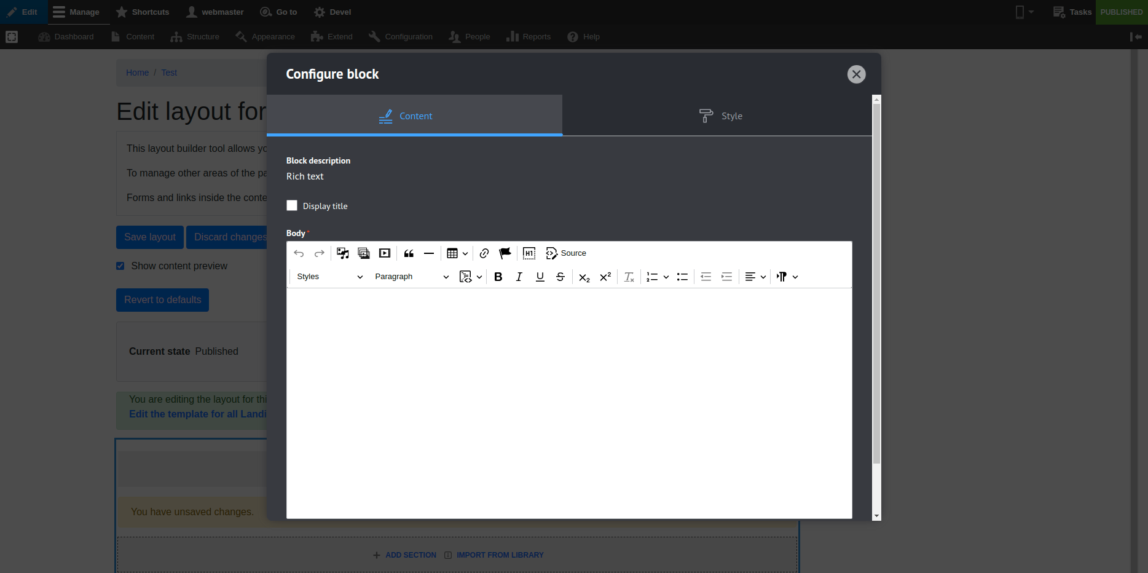The image size is (1148, 573).
Task: Click the undo arrow in editor
Action: coord(299,253)
